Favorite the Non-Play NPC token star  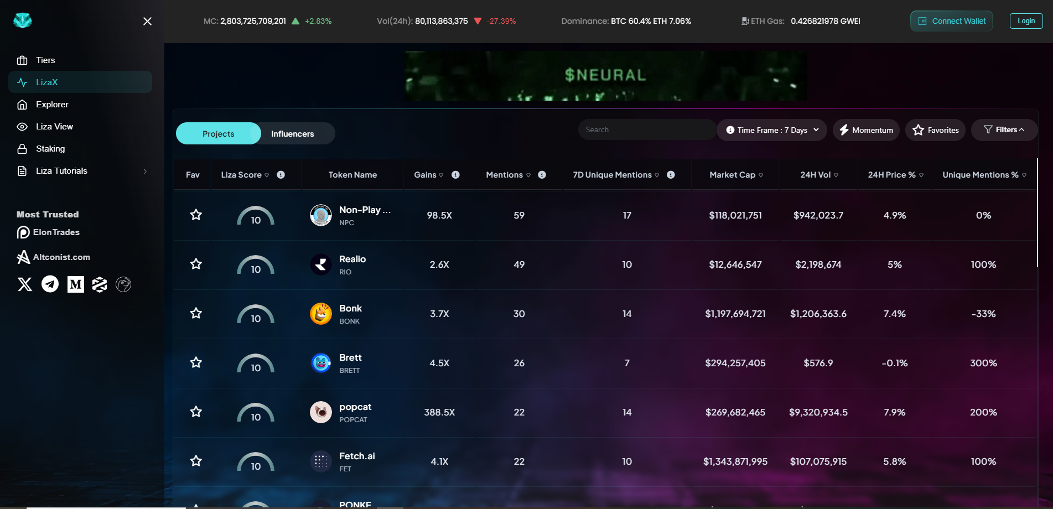coord(196,215)
